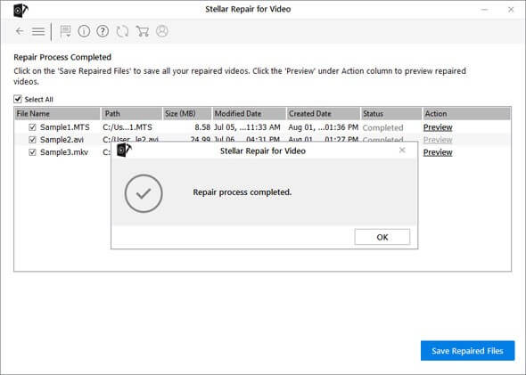Select the Sample3.mkv file name

[64, 152]
